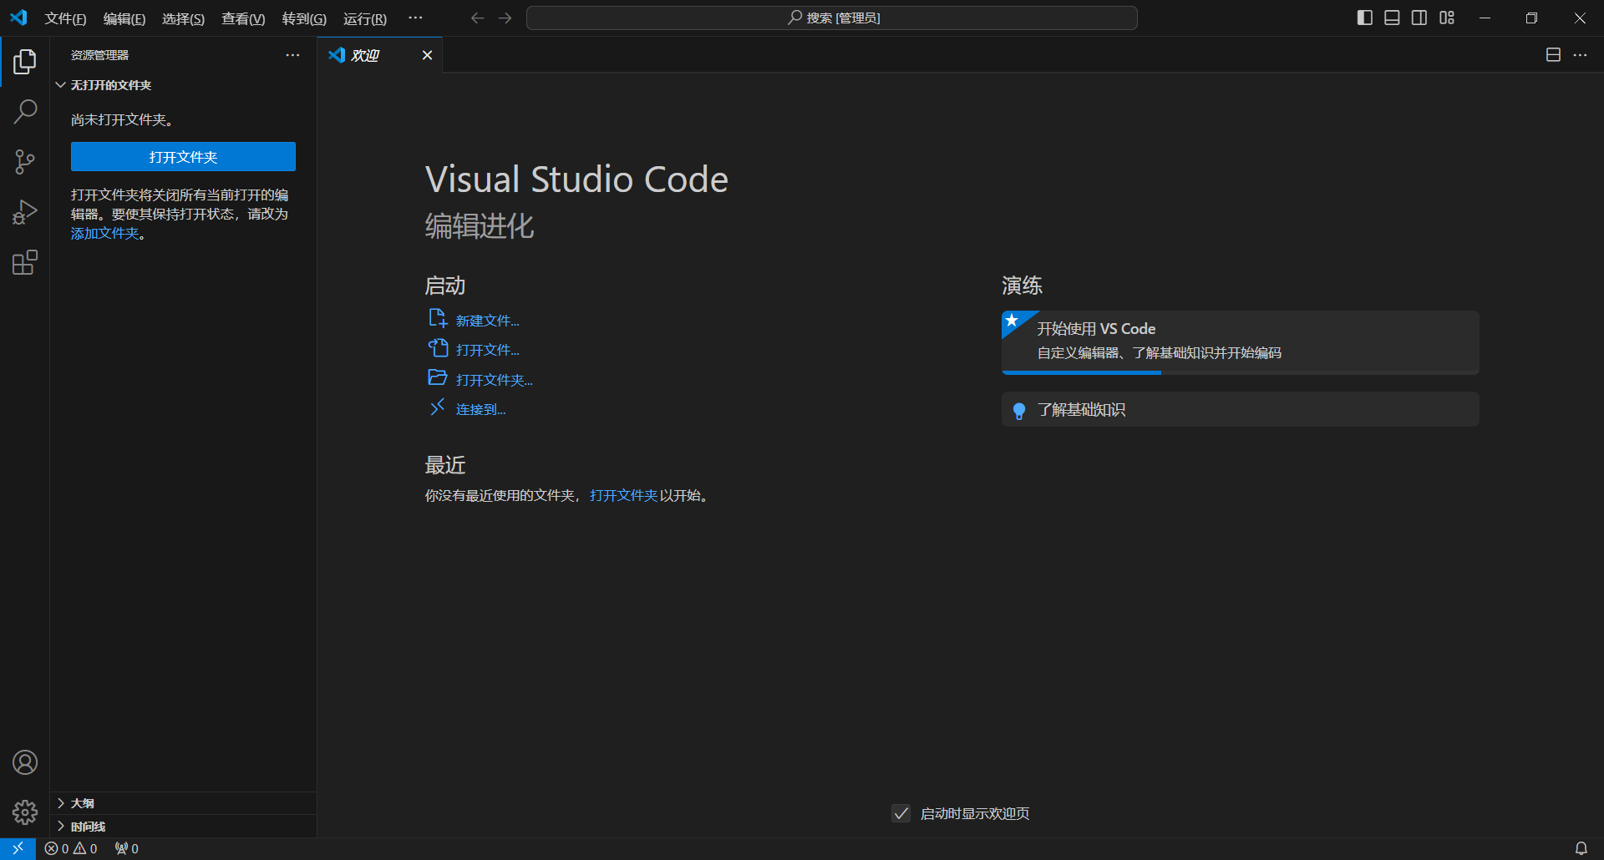Open Source Control view icon
1604x860 pixels.
point(25,162)
